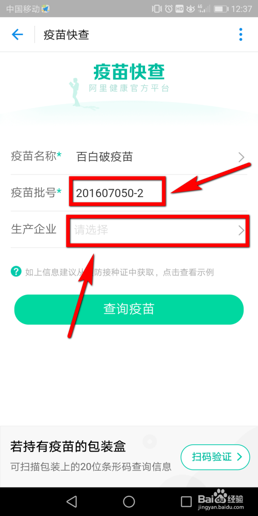The image size is (258, 516).
Task: Tap the 疫苗快查 page title
Action: click(66, 35)
